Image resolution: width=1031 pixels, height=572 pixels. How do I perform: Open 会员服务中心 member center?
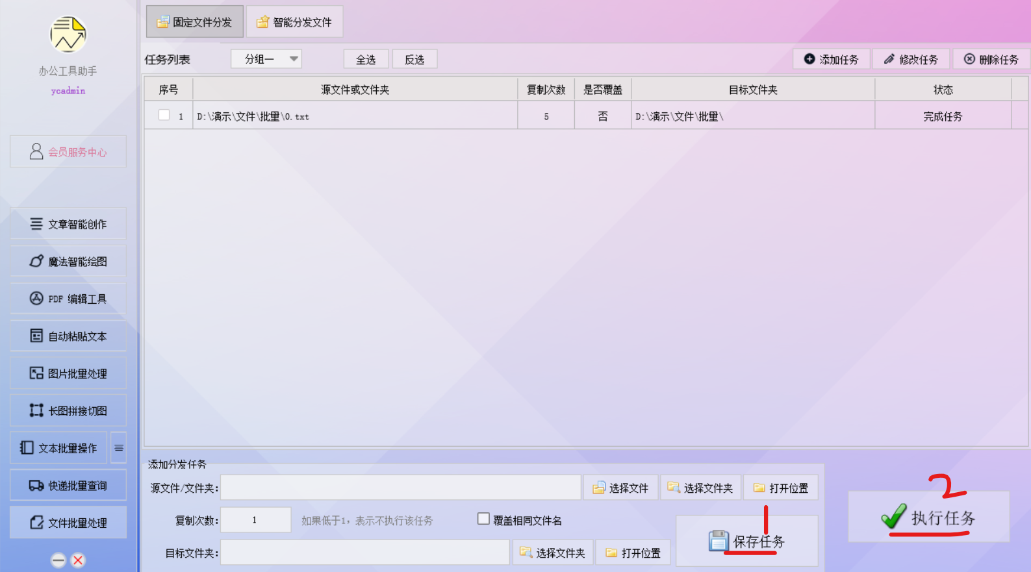tap(68, 152)
